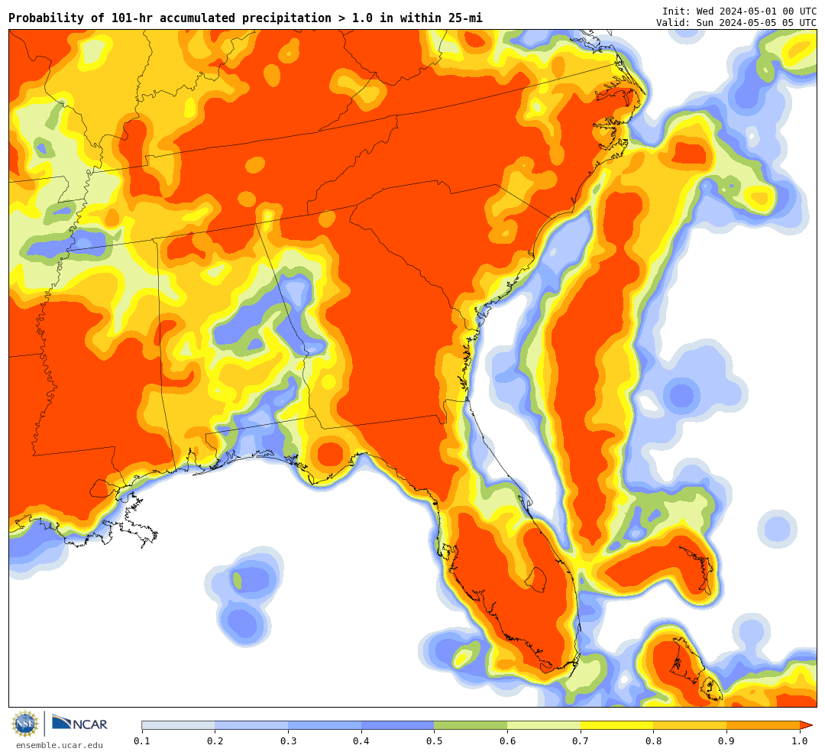
Task: Click the 0.1 colorbar tick label
Action: click(142, 740)
